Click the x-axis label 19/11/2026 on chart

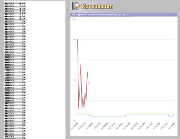pyautogui.click(x=127, y=126)
